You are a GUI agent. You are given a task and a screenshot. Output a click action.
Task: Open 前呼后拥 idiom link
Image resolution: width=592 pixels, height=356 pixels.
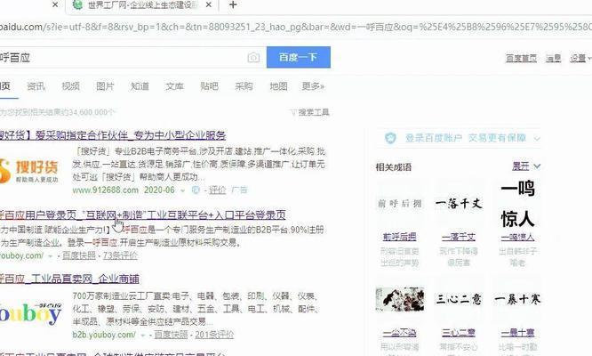pos(399,237)
